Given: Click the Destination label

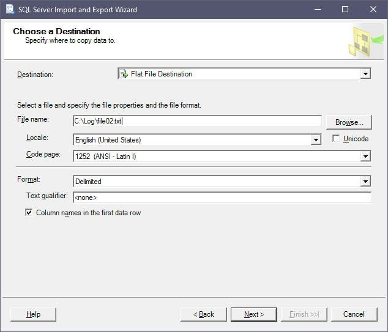Looking at the screenshot, I should pyautogui.click(x=35, y=75).
